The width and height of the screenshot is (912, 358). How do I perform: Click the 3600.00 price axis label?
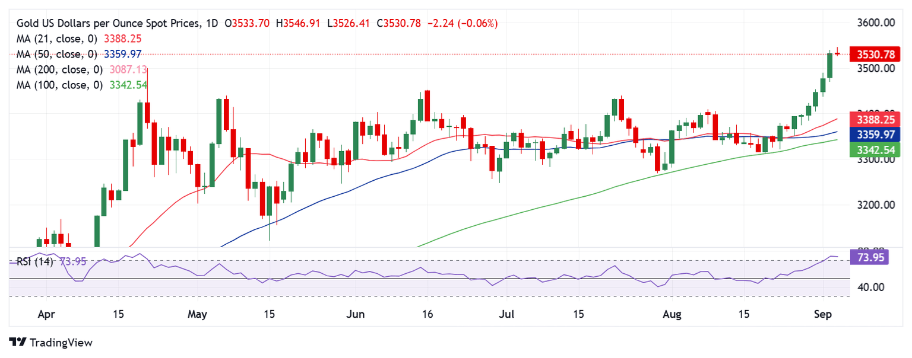[x=877, y=23]
